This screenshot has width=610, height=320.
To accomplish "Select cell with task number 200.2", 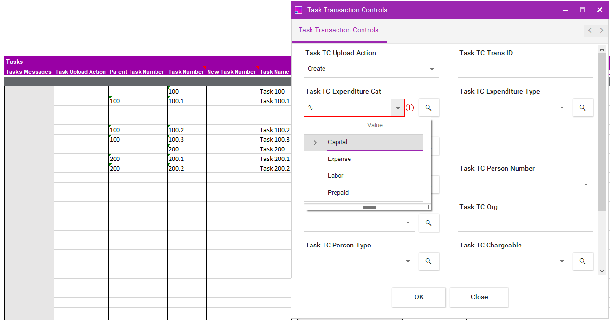I will [187, 168].
